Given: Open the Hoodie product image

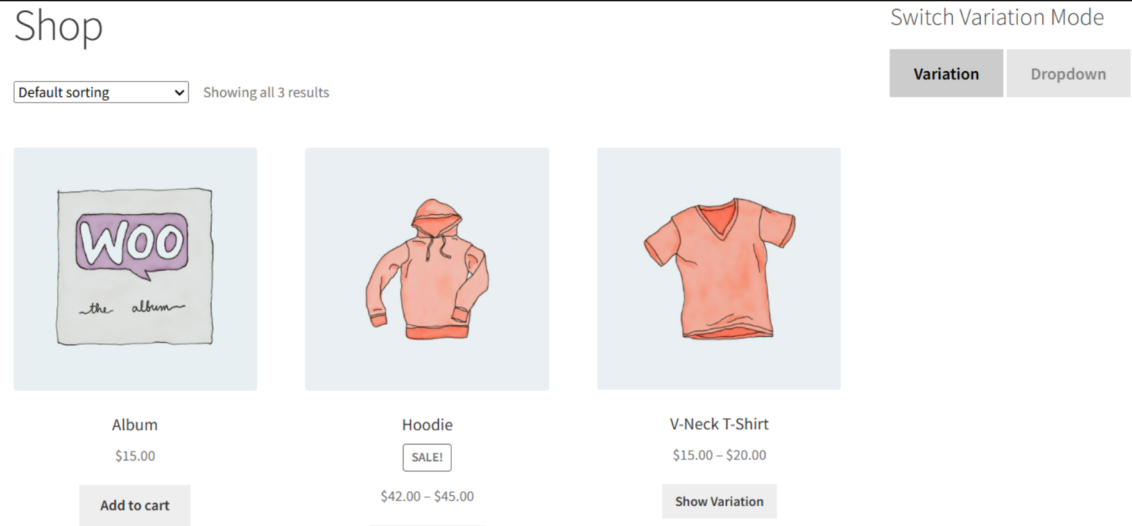Looking at the screenshot, I should click(x=427, y=269).
